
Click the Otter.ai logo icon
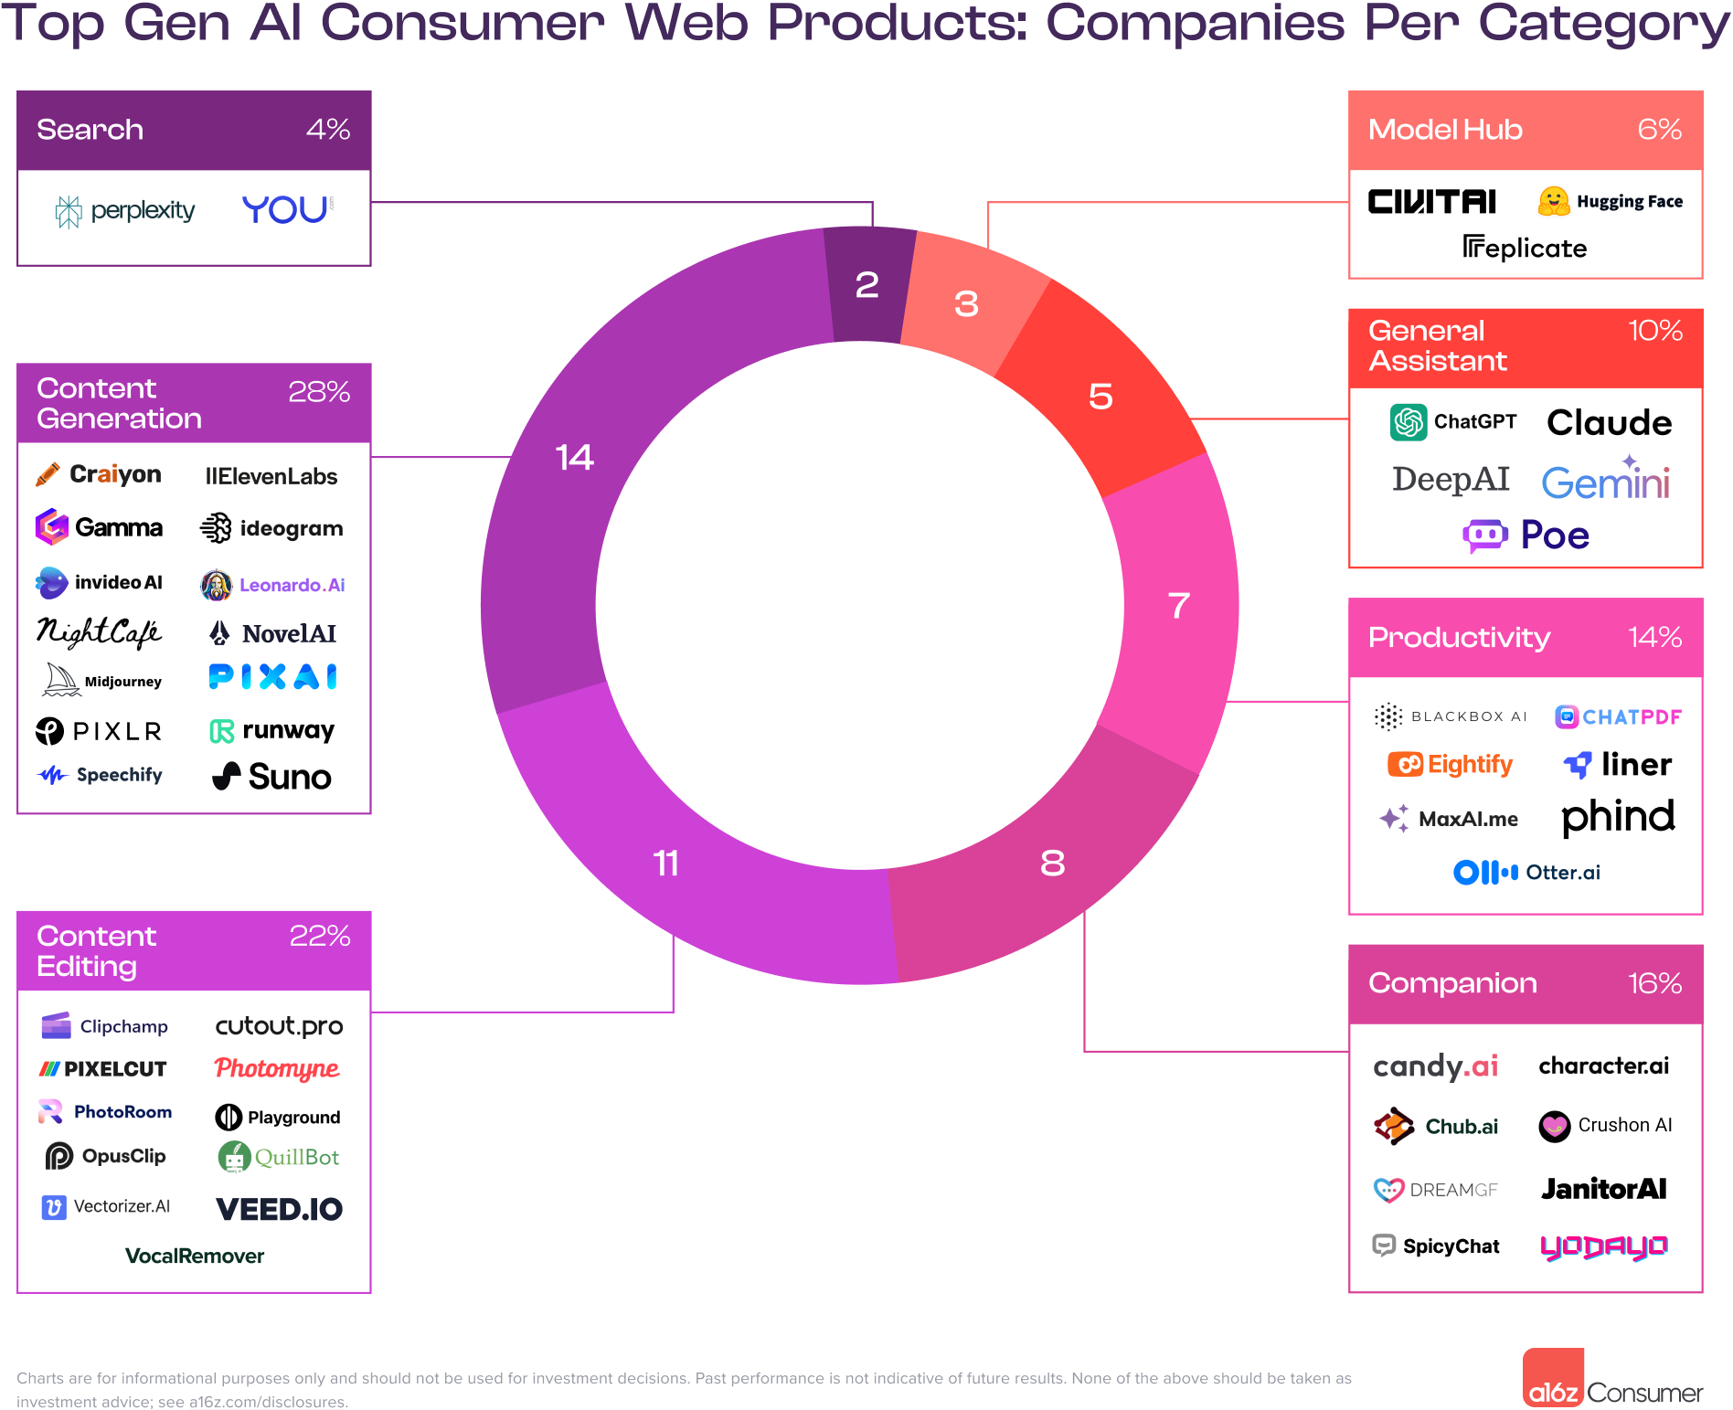pos(1485,873)
